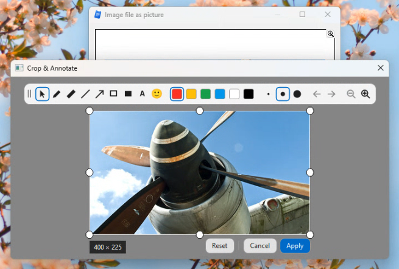Undo with the left arrow

pos(317,94)
